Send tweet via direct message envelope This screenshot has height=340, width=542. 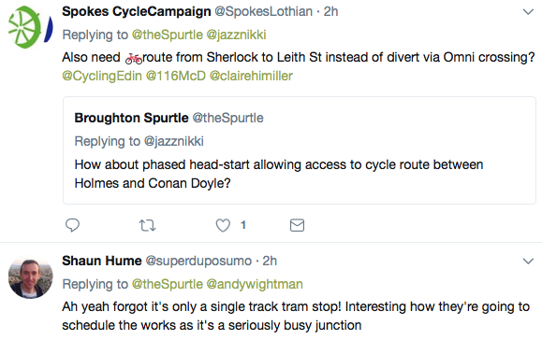[x=297, y=225]
